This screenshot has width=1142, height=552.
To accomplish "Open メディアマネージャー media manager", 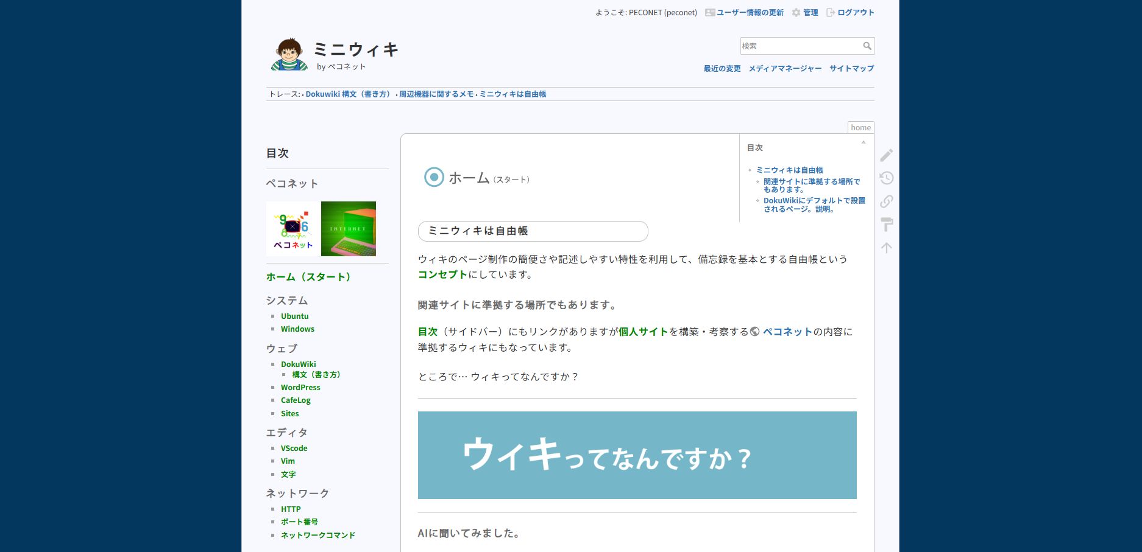I will 785,69.
